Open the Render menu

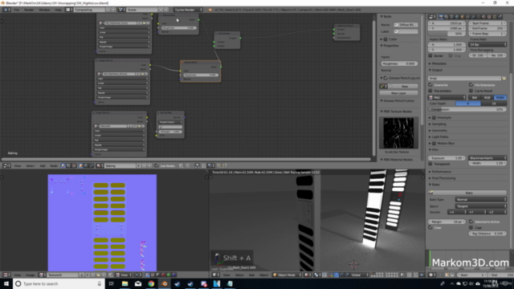point(29,10)
